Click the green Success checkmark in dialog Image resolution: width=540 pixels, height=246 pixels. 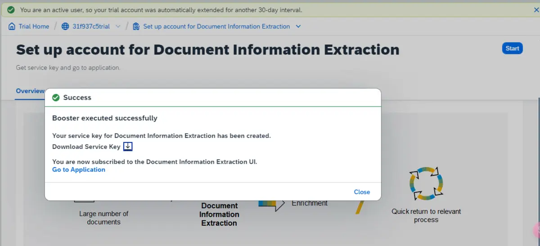[56, 97]
